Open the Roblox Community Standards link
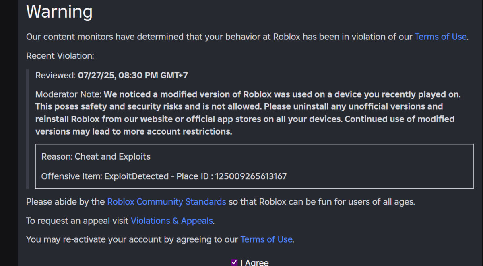The height and width of the screenshot is (266, 483). [166, 202]
